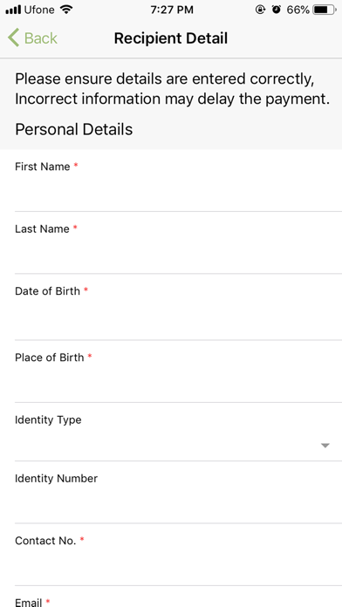Tap the cellular signal bars icon
Viewport: 342px width, 607px height.
point(13,10)
